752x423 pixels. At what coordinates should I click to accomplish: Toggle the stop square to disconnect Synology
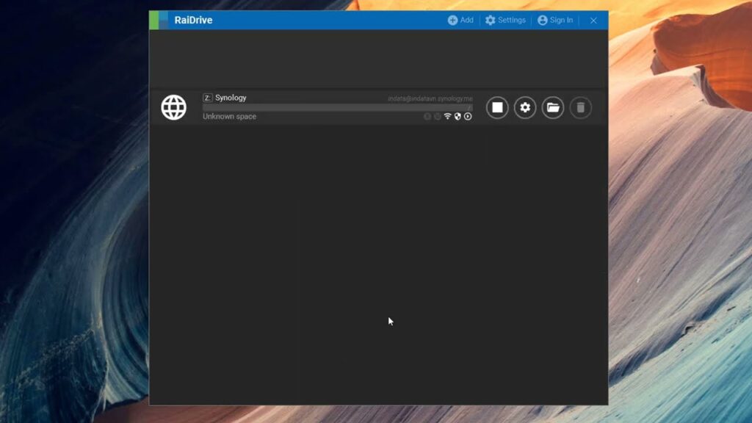point(496,107)
